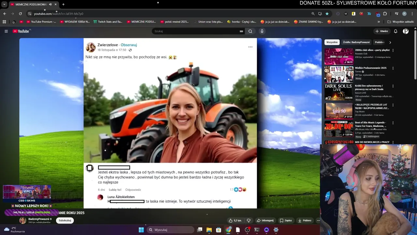Open the Windows taskbar Wyszukaj search box
417x235 pixels.
pyautogui.click(x=170, y=230)
